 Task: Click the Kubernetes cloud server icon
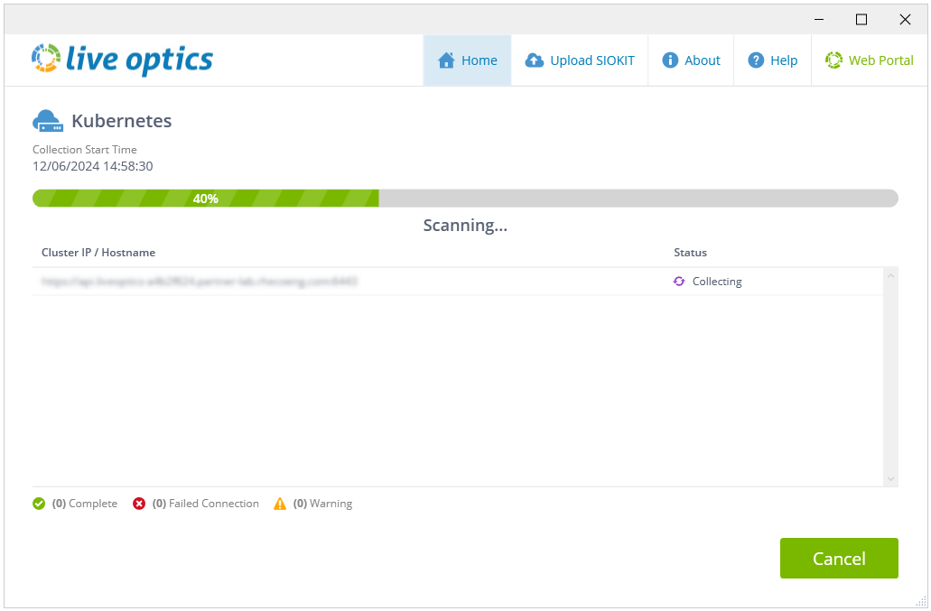tap(47, 121)
